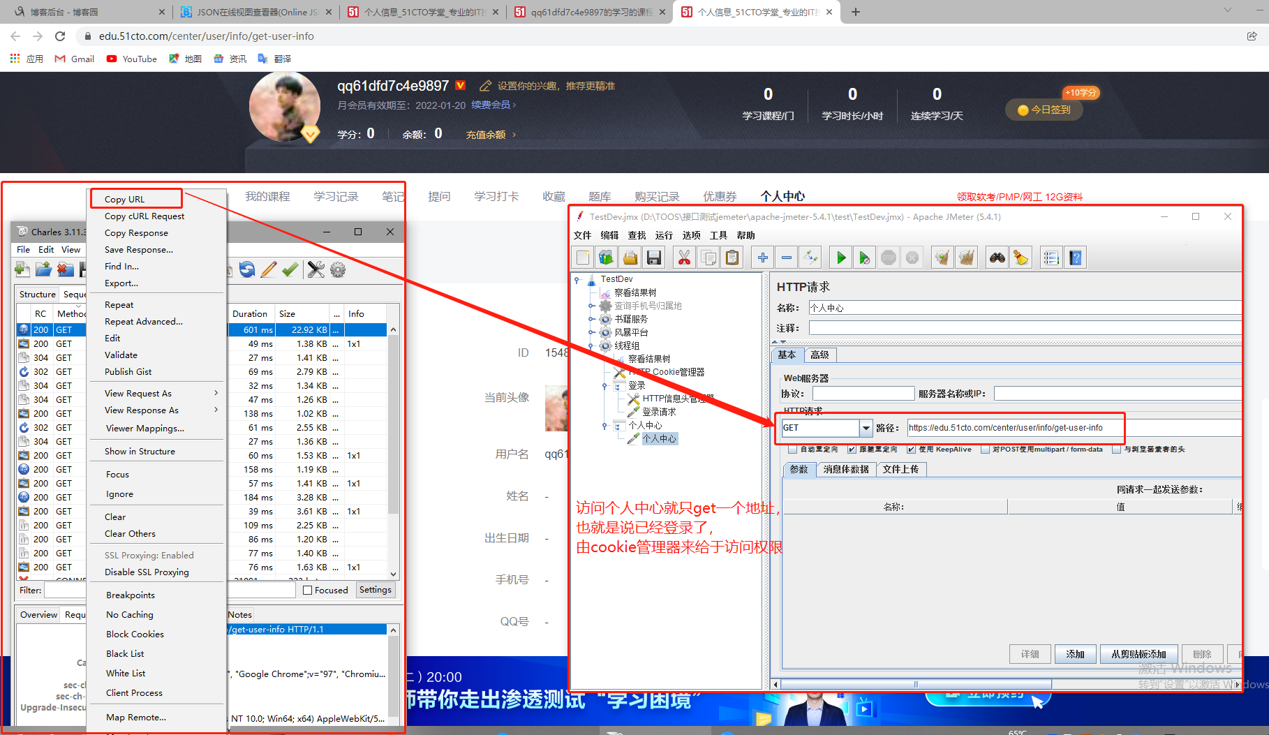
Task: Open Charles Tools wrench icon
Action: coord(316,269)
